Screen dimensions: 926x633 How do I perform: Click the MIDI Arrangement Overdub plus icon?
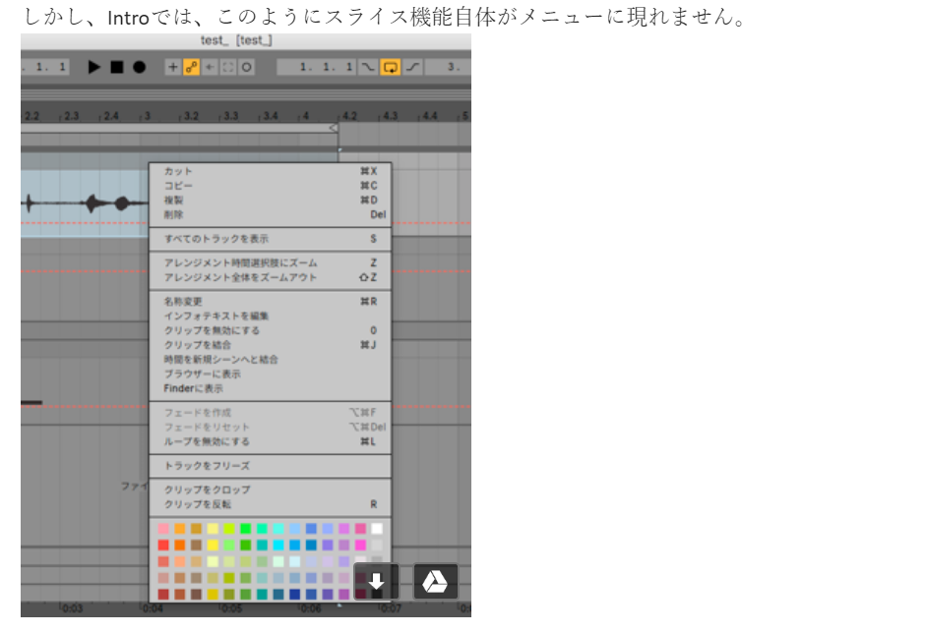pyautogui.click(x=173, y=67)
